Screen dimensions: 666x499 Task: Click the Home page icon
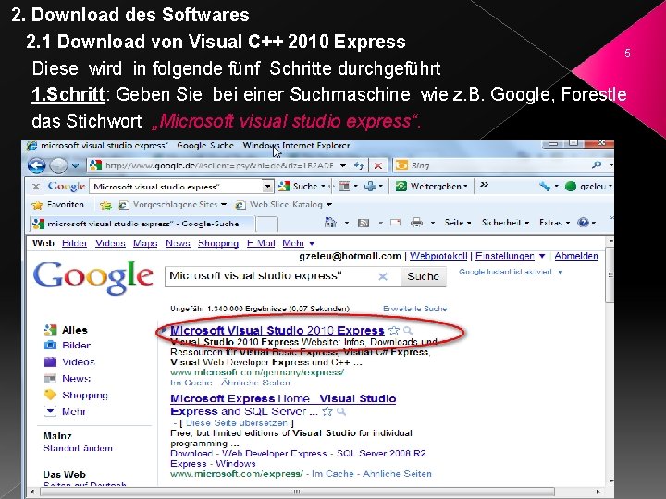click(330, 222)
